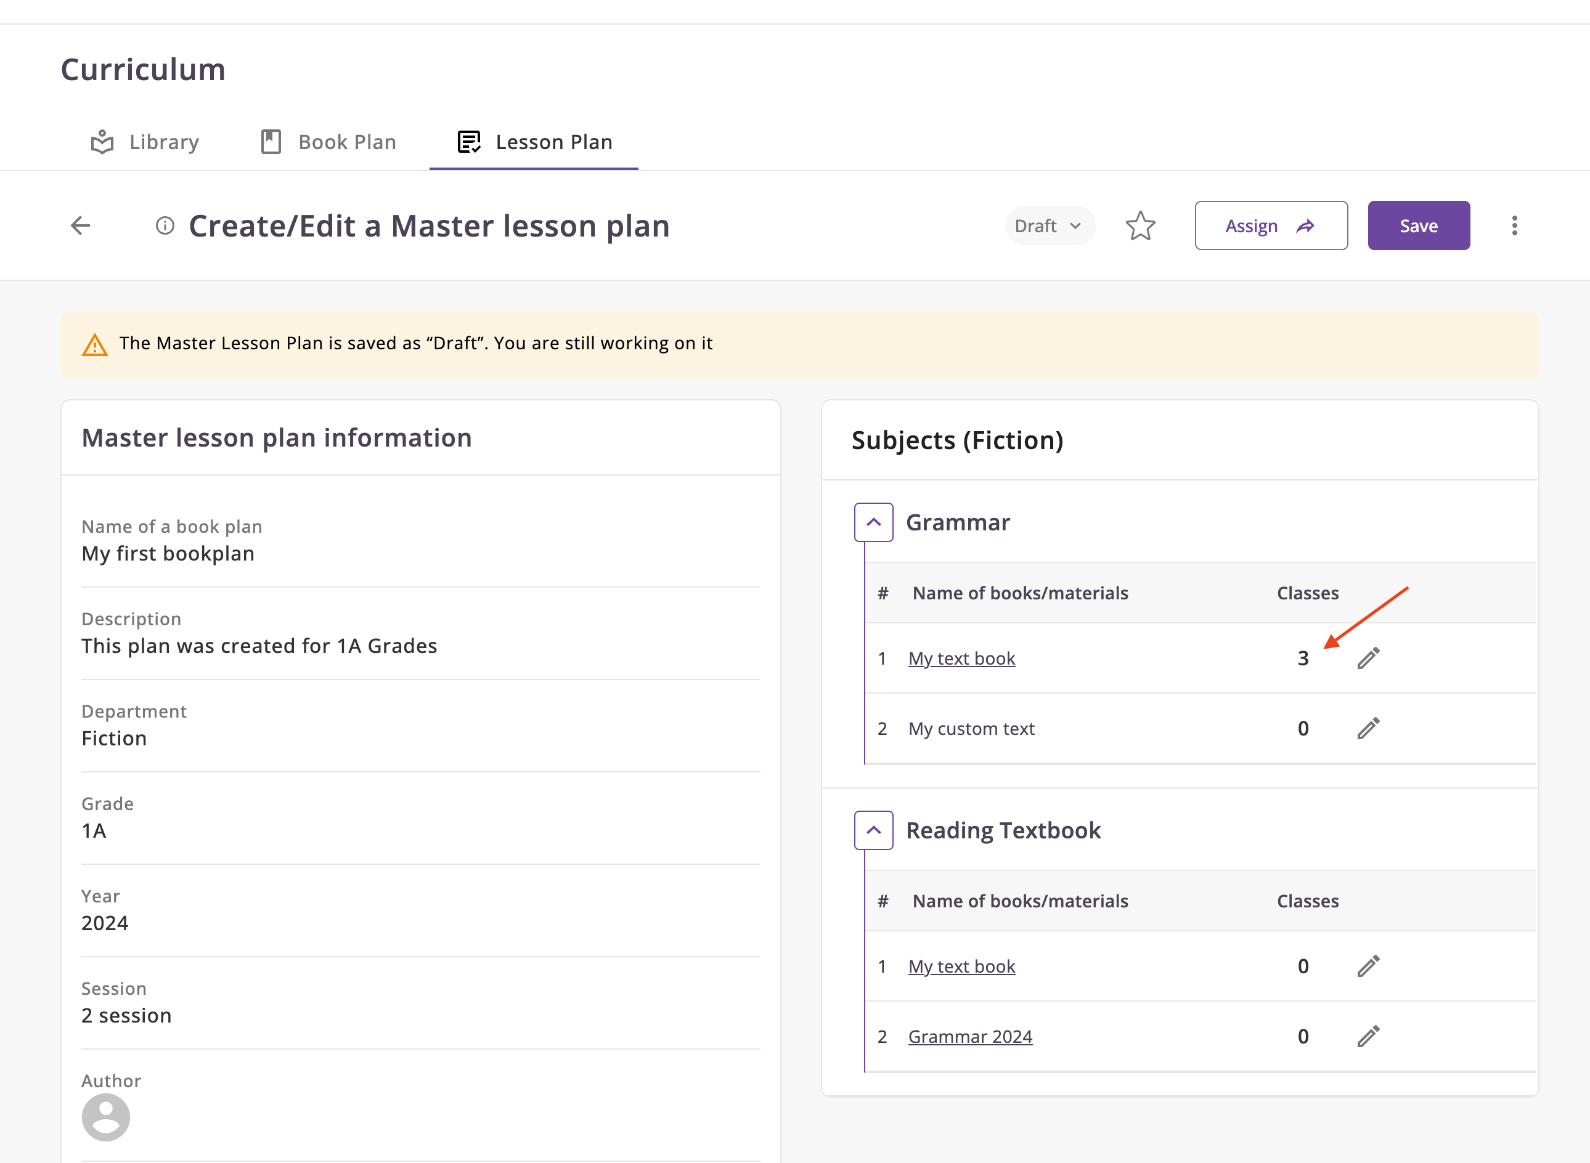Screen dimensions: 1590x1163
Task: Edit classes for Grammar My text book
Action: tap(1368, 658)
